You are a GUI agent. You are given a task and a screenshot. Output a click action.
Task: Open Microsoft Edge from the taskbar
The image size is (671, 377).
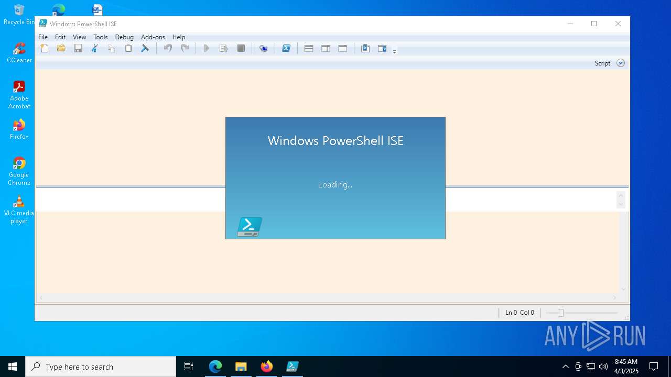coord(215,367)
